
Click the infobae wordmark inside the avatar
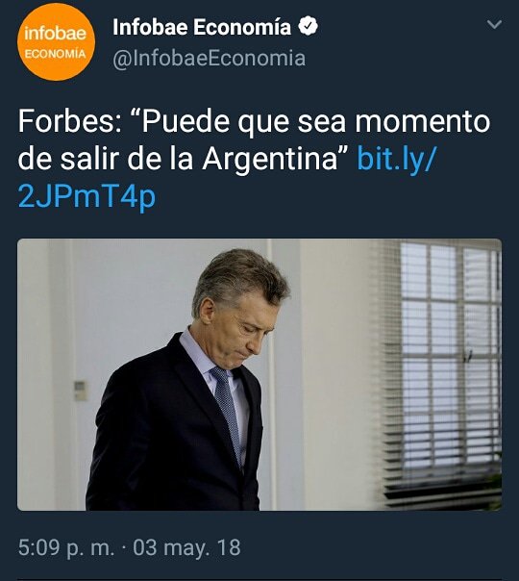pos(55,34)
